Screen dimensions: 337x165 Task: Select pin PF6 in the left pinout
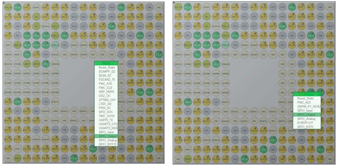(x=45, y=101)
